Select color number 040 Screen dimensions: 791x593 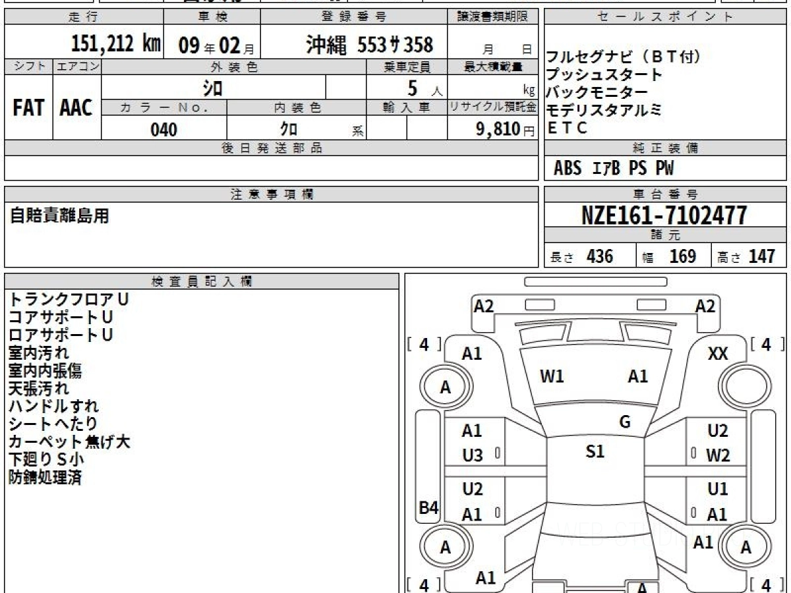[x=164, y=129]
